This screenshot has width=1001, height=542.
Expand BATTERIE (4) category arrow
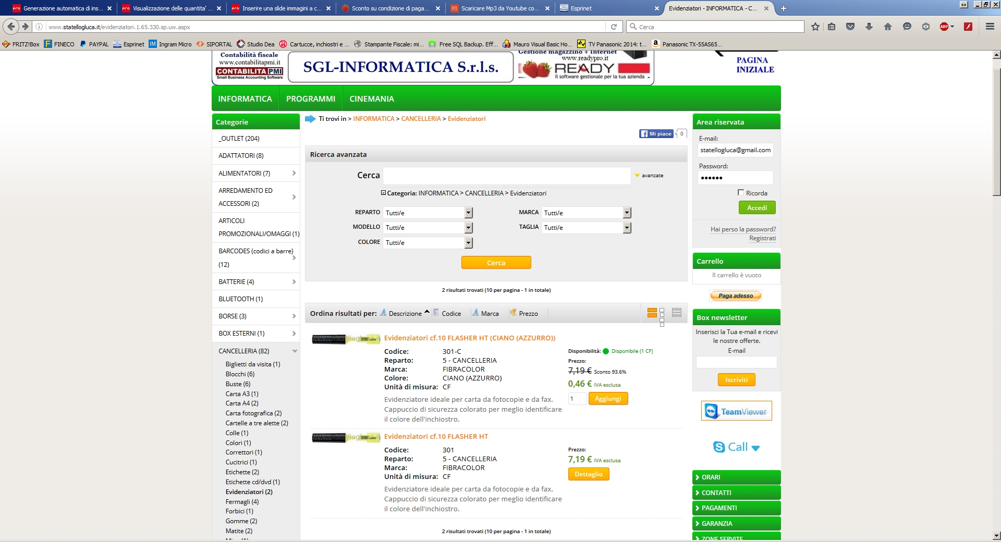coord(294,281)
